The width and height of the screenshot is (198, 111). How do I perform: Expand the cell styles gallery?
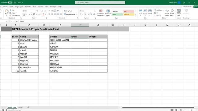pyautogui.click(x=136, y=15)
